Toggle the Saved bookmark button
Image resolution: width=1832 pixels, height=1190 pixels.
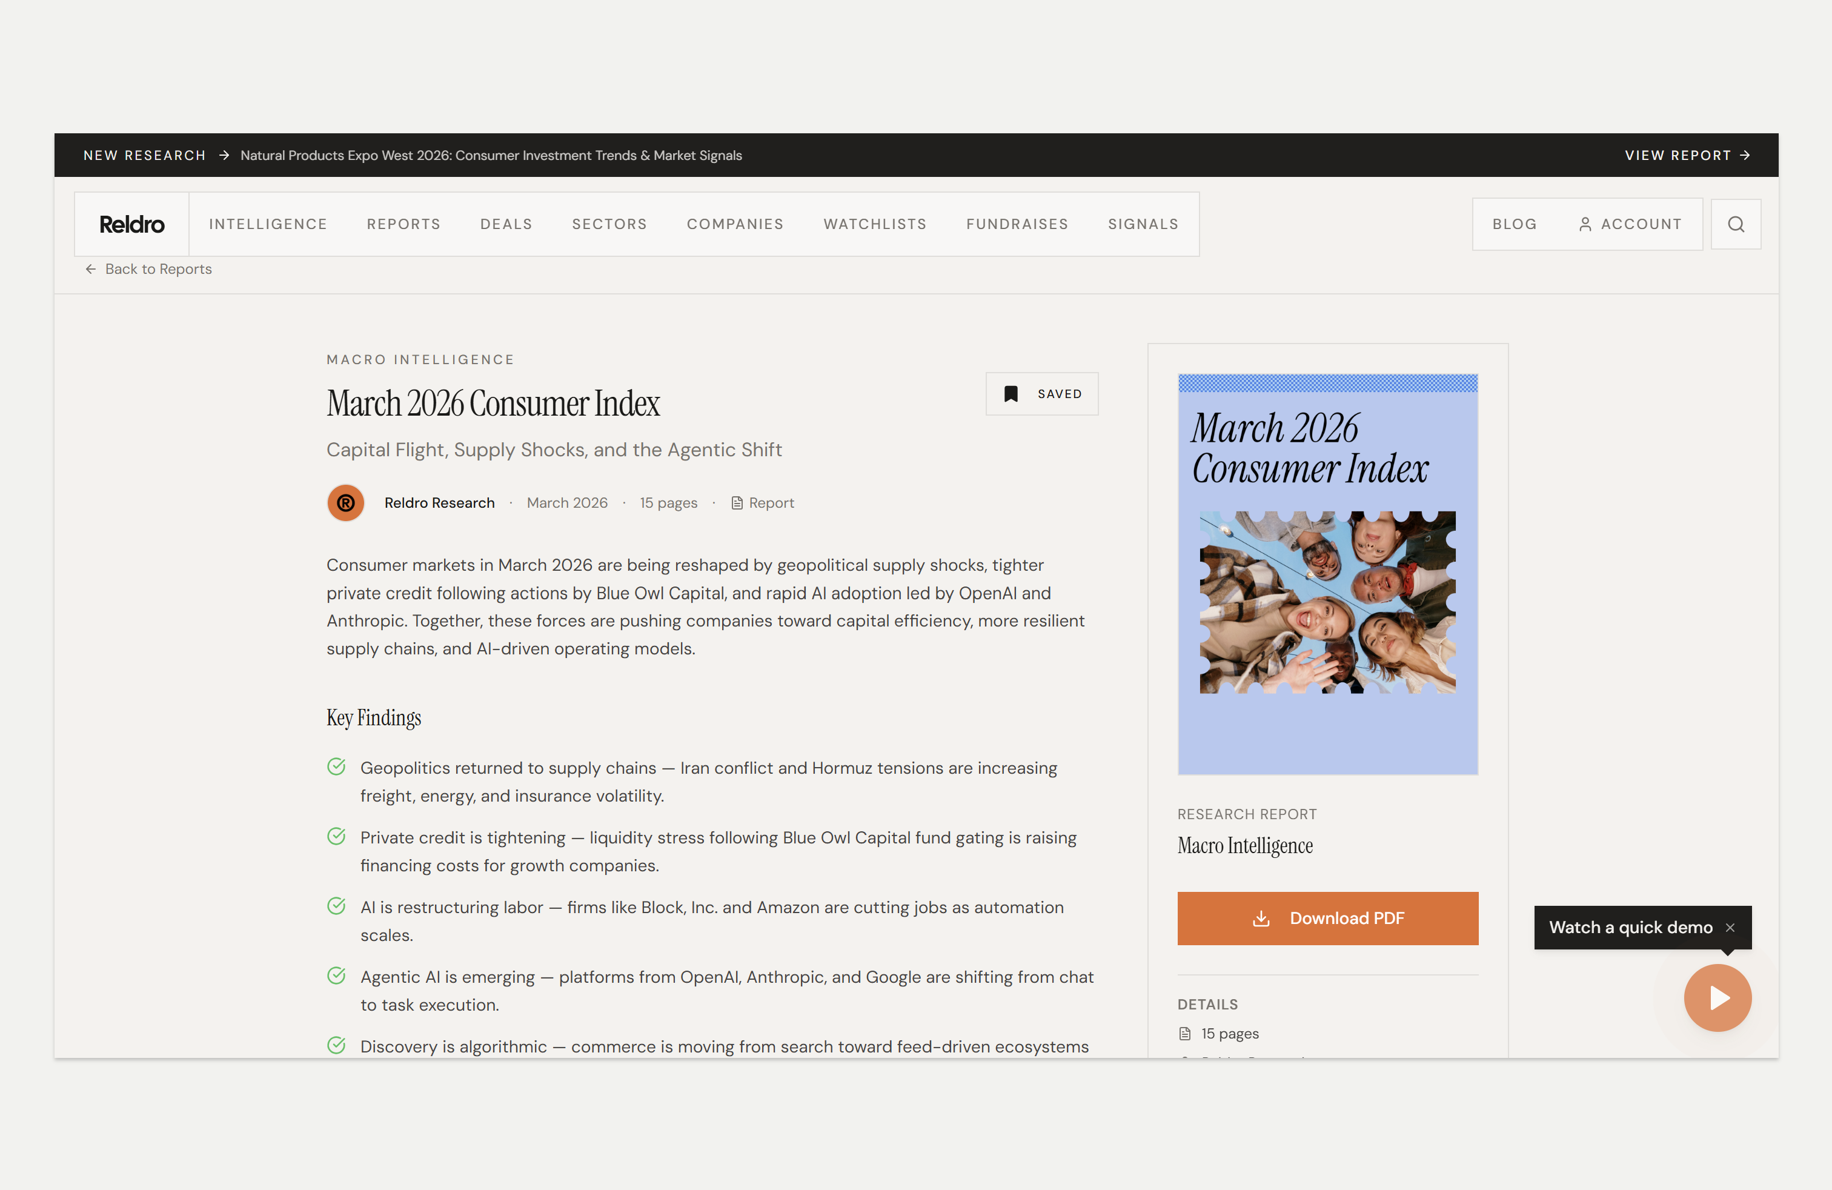pyautogui.click(x=1041, y=394)
